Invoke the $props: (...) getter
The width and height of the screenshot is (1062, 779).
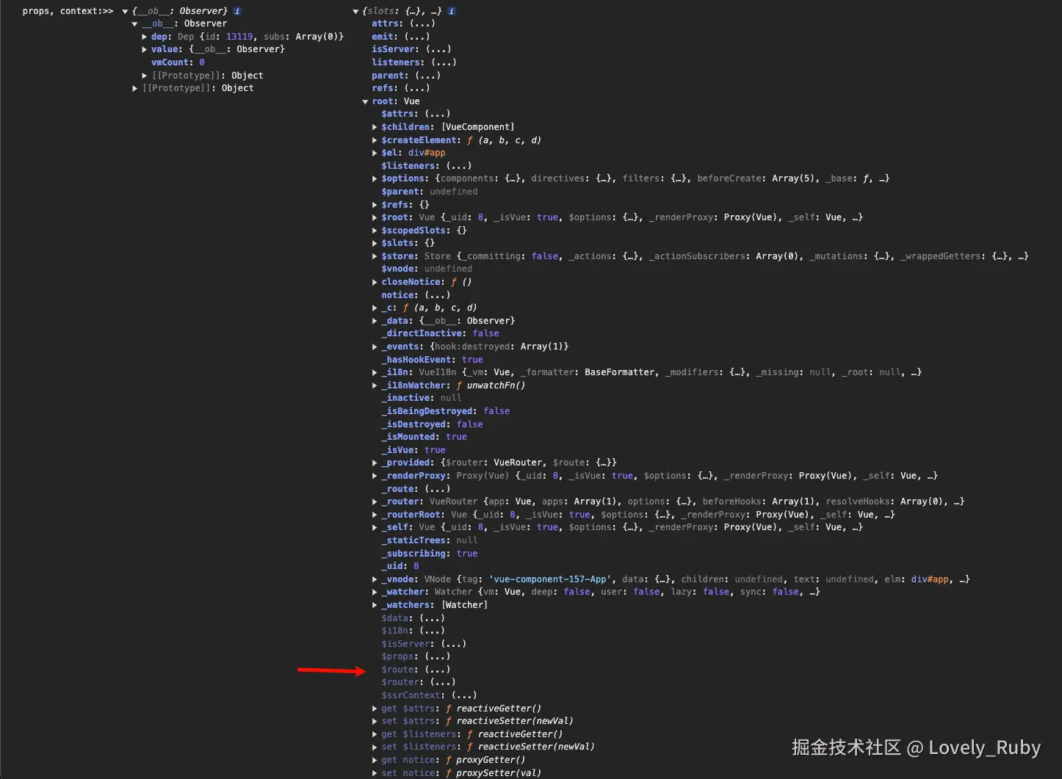(438, 656)
